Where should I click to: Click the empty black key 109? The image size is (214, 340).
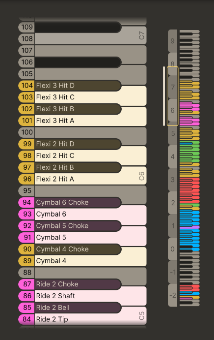78,27
